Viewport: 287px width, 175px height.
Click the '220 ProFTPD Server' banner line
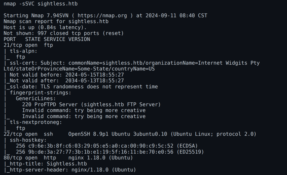point(91,104)
